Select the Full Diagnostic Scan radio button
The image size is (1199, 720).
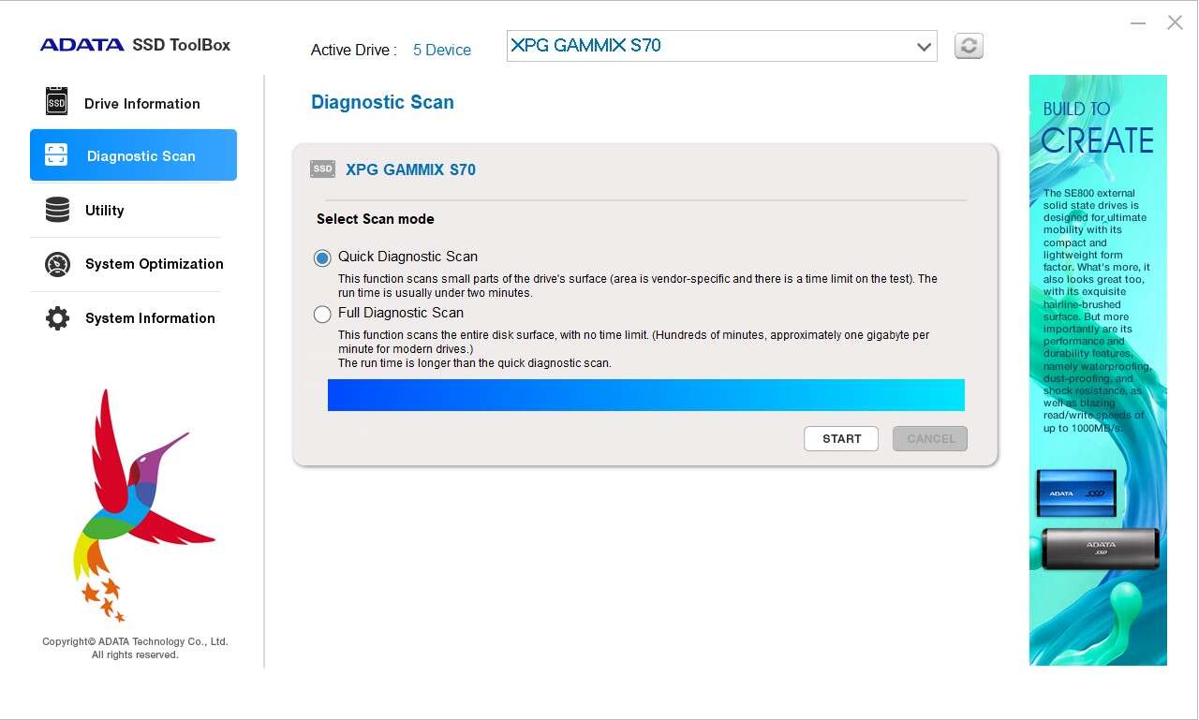coord(322,314)
